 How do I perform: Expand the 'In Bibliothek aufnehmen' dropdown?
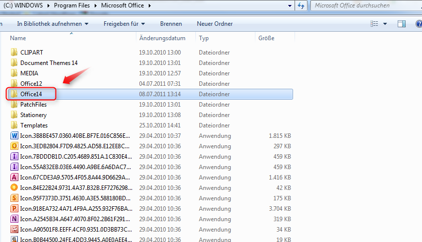53,24
